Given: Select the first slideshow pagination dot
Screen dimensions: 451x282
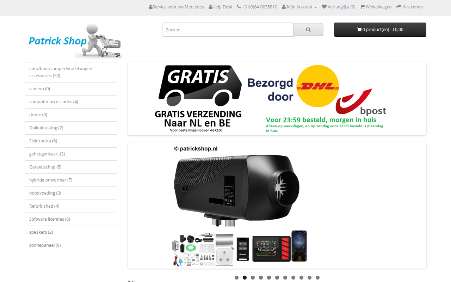Looking at the screenshot, I should (236, 278).
